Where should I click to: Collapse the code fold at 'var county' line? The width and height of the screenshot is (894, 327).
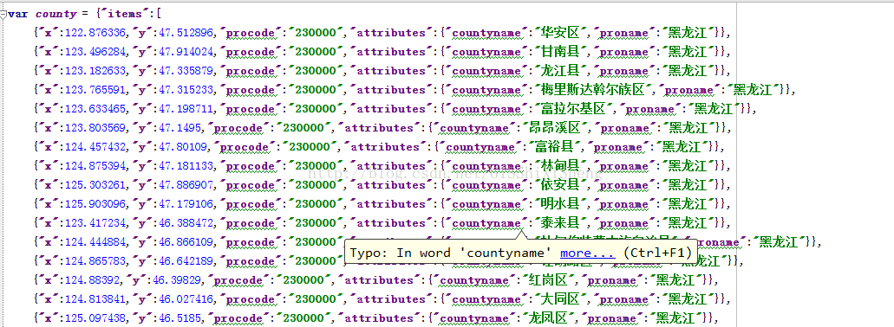[3, 15]
